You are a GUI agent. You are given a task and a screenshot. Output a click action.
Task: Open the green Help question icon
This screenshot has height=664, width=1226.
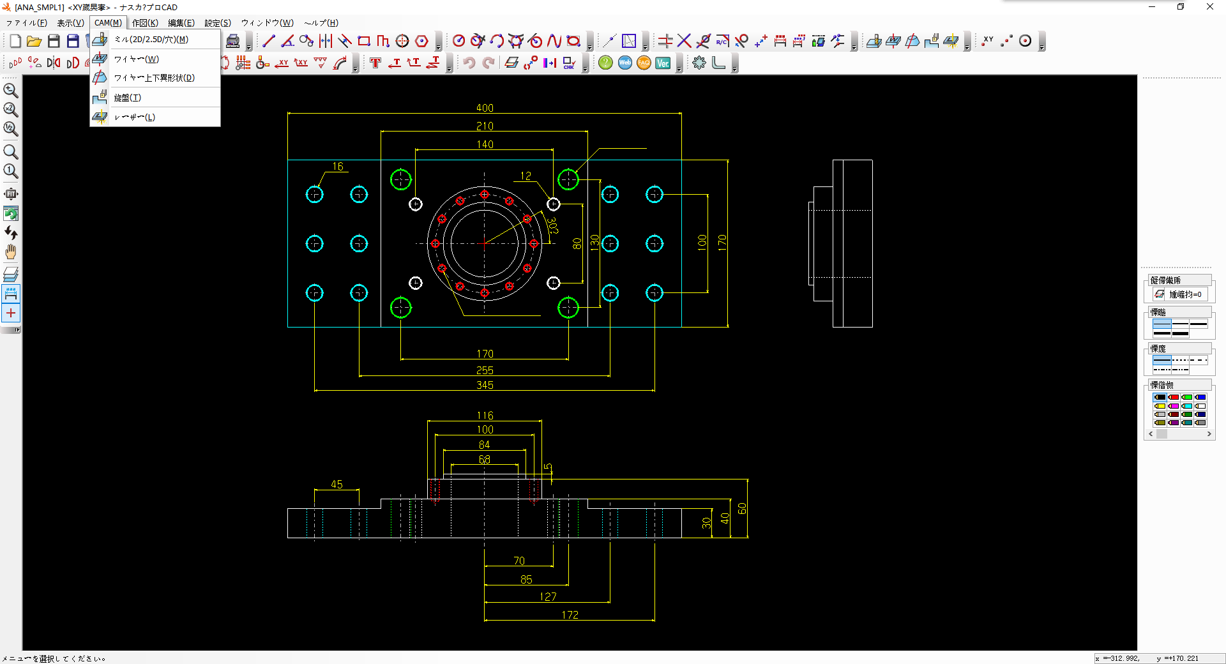[x=606, y=63]
